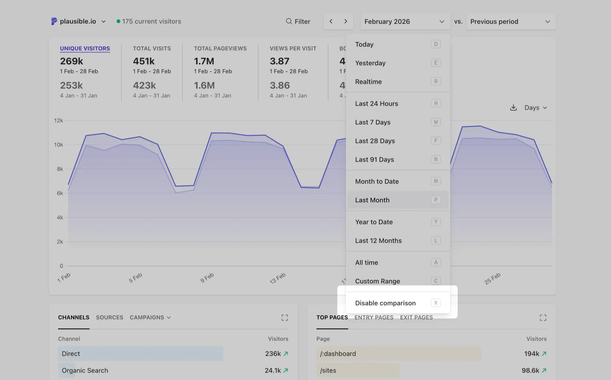Download chart data icon
This screenshot has width=611, height=380.
(513, 108)
